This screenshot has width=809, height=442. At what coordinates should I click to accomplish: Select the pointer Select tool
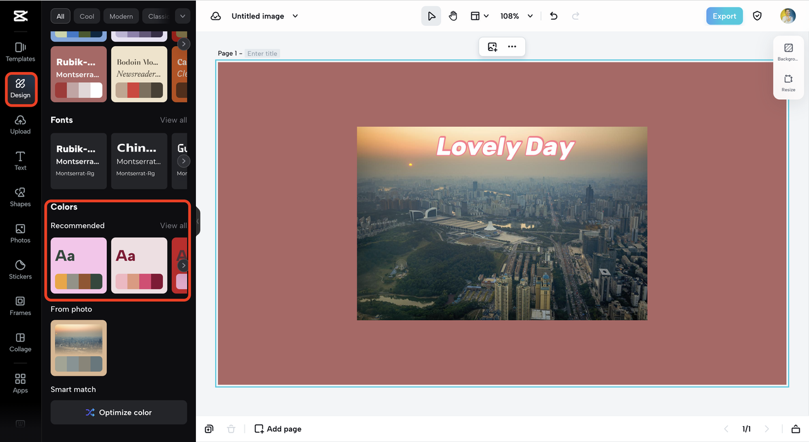(x=431, y=16)
